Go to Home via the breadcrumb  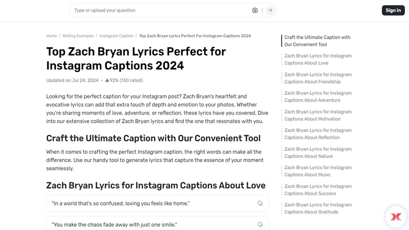[x=51, y=36]
